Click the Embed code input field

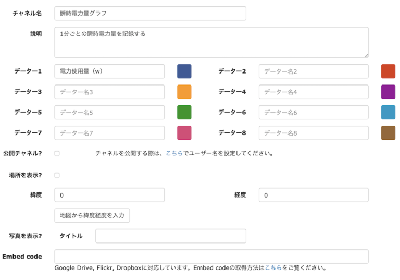coord(211,257)
